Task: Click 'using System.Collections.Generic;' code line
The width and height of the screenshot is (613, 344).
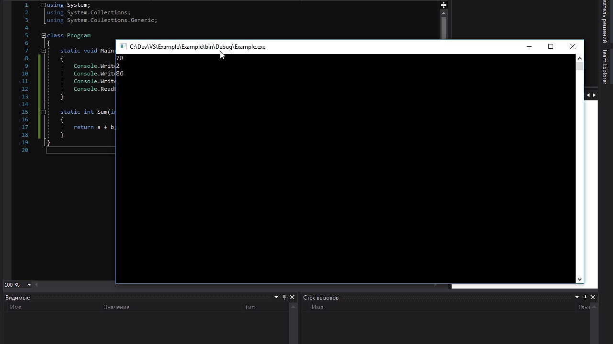Action: [102, 20]
